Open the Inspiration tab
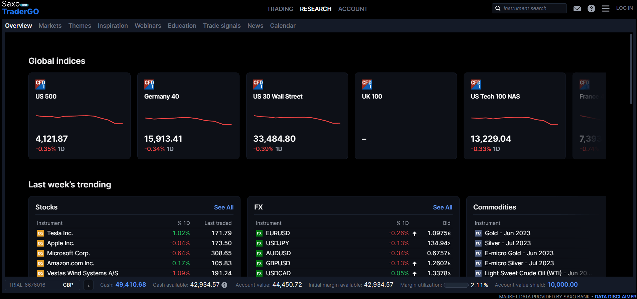The width and height of the screenshot is (637, 299). [113, 26]
